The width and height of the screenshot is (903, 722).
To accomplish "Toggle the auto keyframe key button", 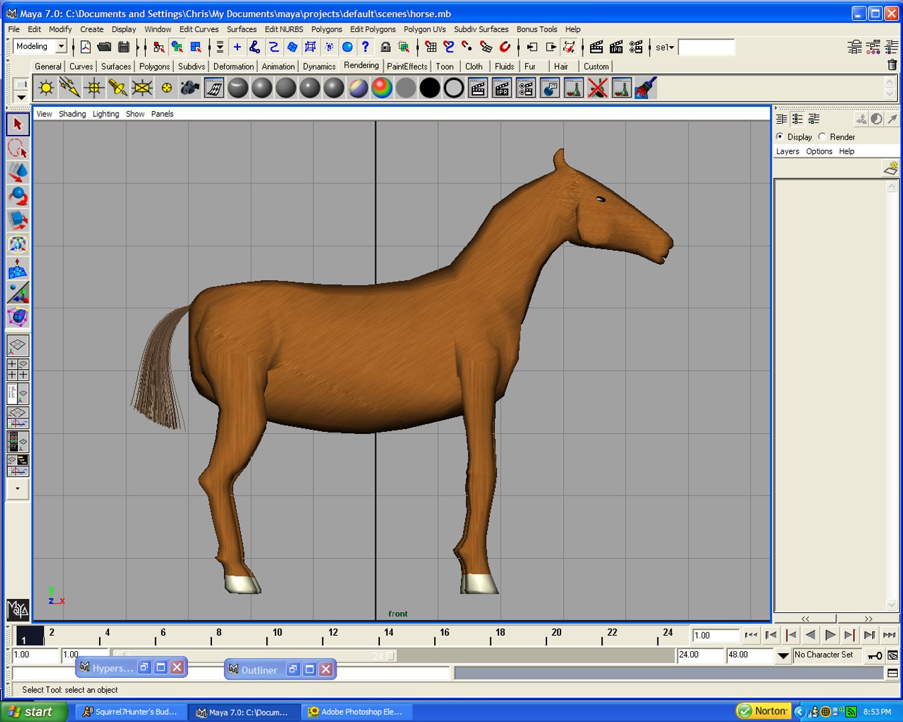I will click(874, 655).
